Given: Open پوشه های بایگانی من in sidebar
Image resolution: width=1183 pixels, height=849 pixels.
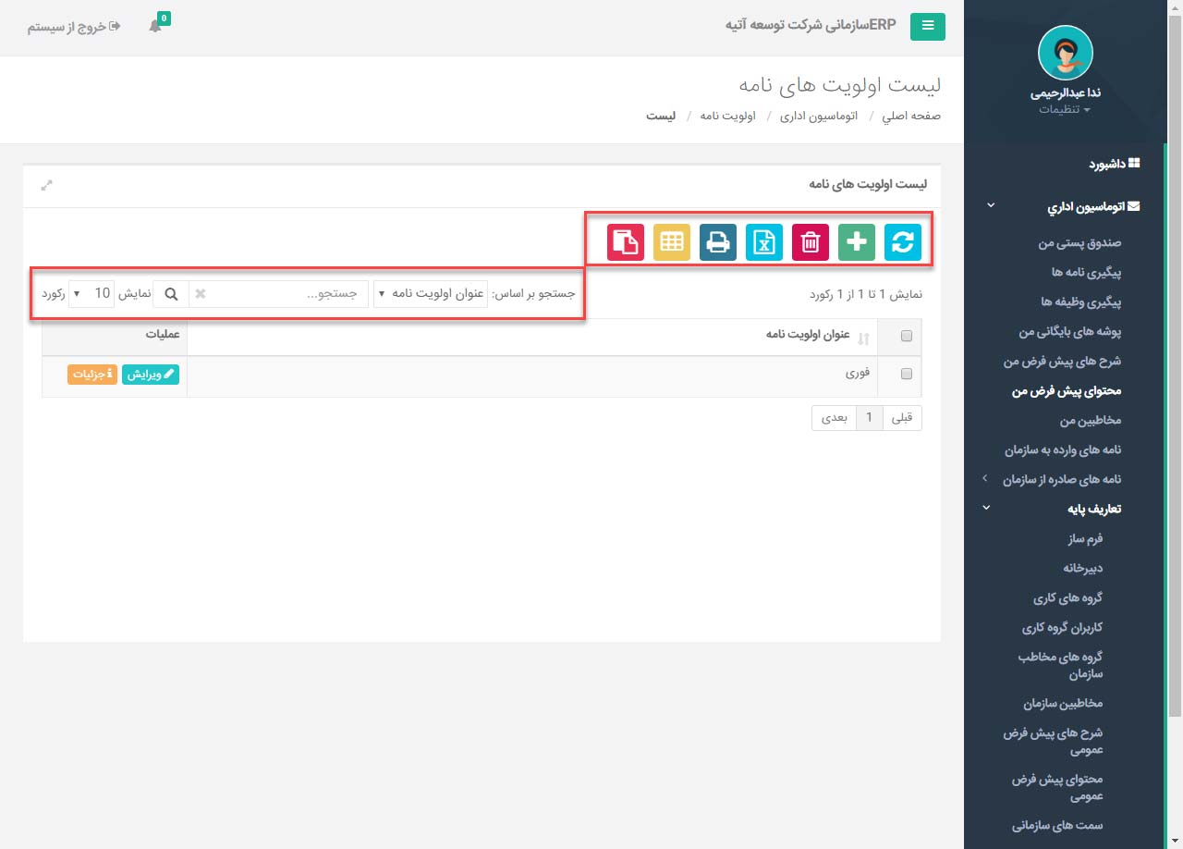Looking at the screenshot, I should click(1070, 331).
